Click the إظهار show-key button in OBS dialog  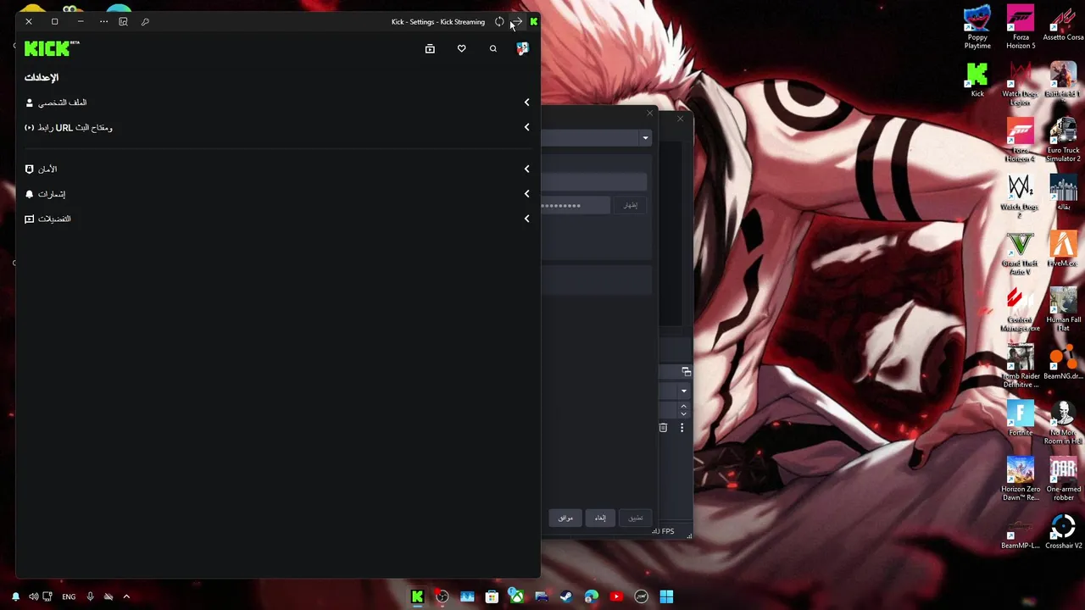coord(630,206)
